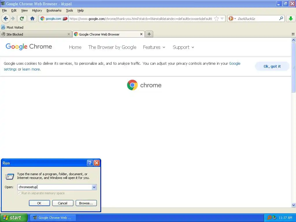This screenshot has height=222, width=296.
Task: Open the list all tabs grid icon
Action: pyautogui.click(x=293, y=34)
